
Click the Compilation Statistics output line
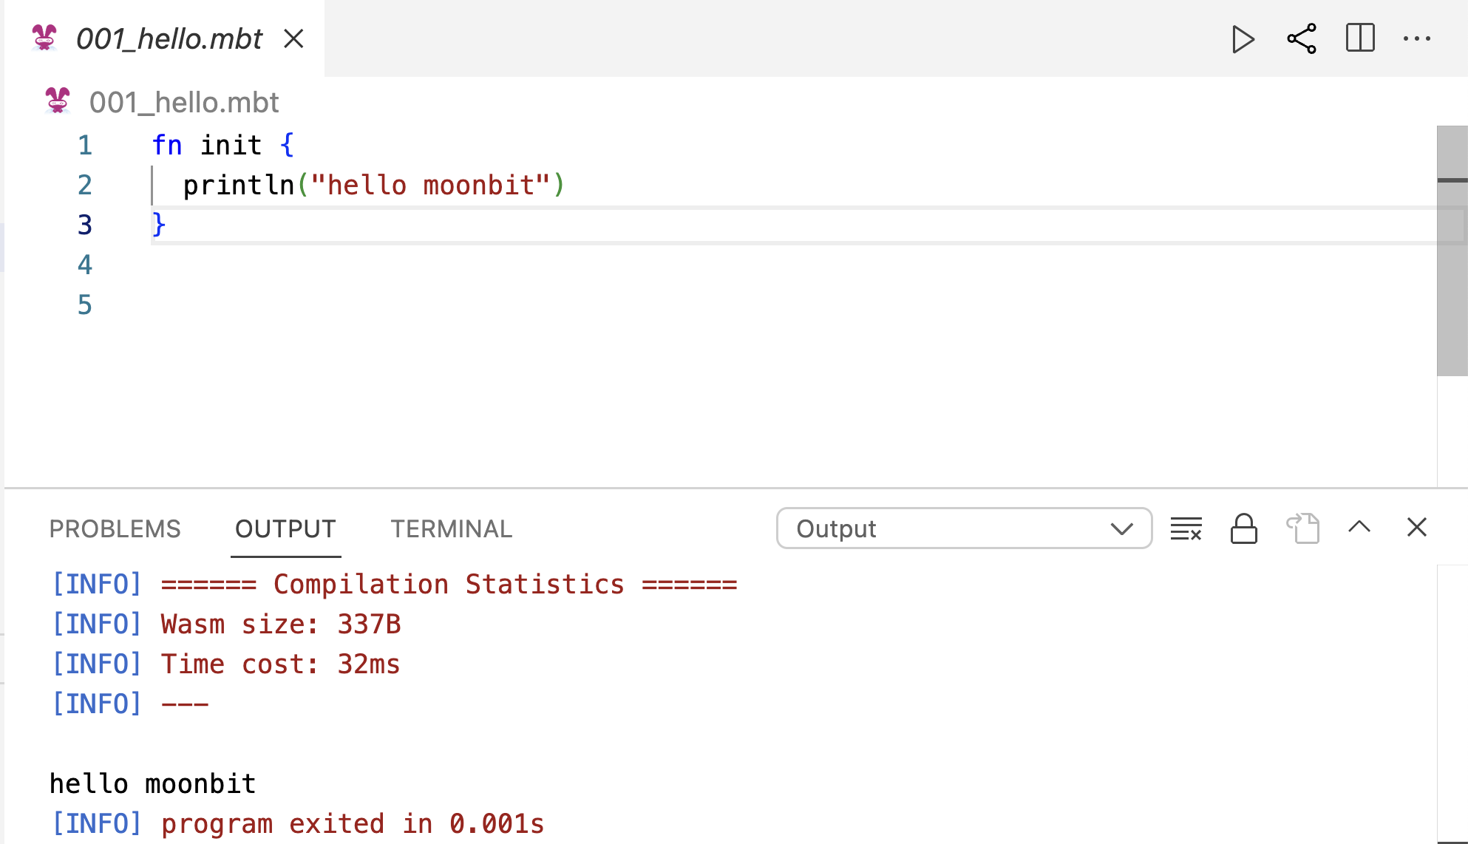point(394,585)
